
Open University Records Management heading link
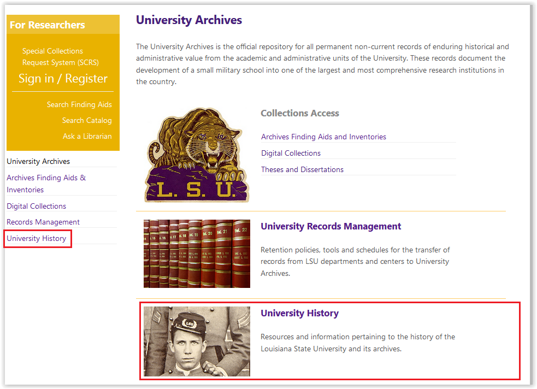click(331, 226)
